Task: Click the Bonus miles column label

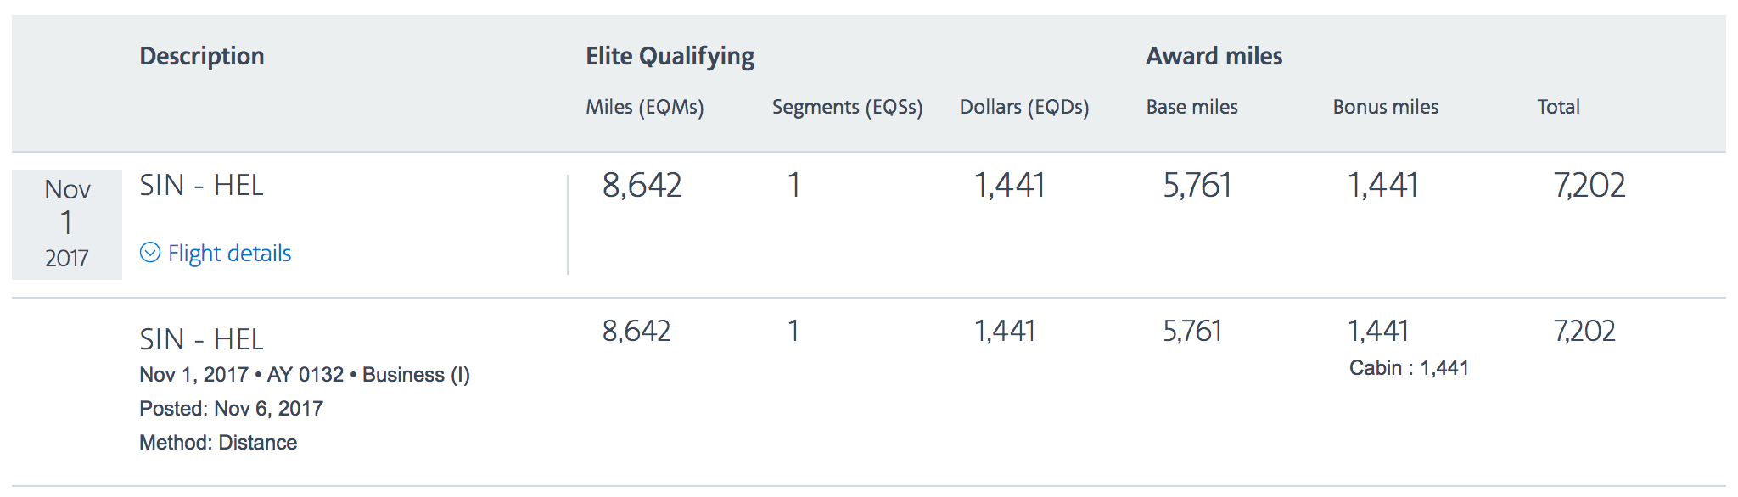Action: [1385, 107]
